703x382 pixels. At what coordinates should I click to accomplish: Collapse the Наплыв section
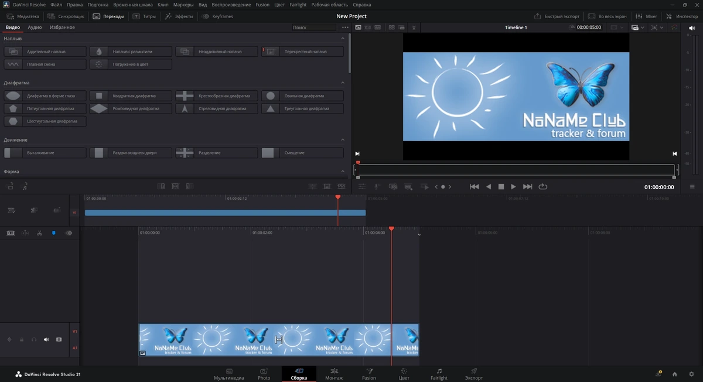[343, 38]
